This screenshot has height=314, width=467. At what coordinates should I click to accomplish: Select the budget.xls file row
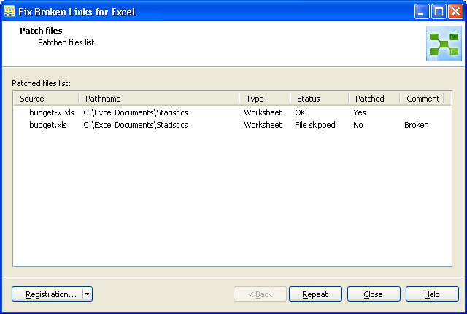232,125
